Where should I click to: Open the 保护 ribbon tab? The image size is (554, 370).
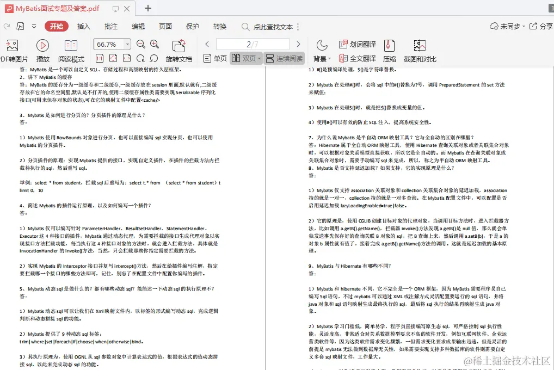(x=193, y=27)
